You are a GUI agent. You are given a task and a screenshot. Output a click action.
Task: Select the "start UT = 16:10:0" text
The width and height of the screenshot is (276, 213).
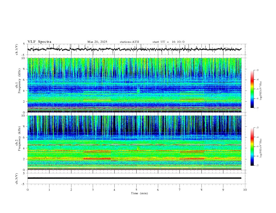click(x=168, y=42)
